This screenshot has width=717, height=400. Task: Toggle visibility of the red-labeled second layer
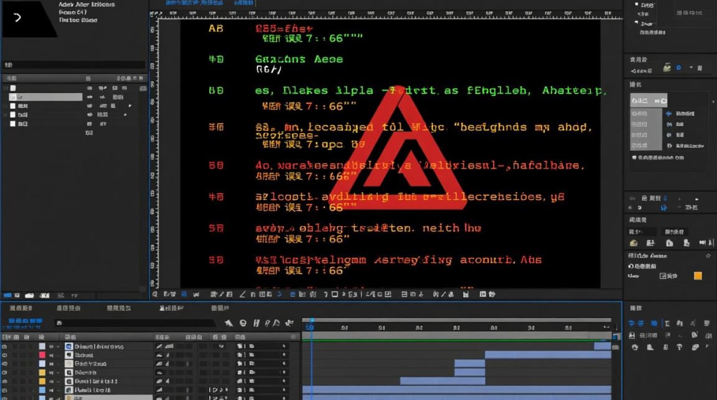pyautogui.click(x=5, y=355)
